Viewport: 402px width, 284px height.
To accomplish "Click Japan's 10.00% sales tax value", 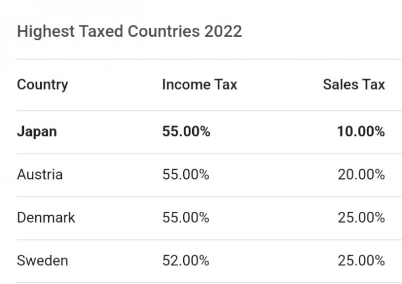I will tap(361, 131).
